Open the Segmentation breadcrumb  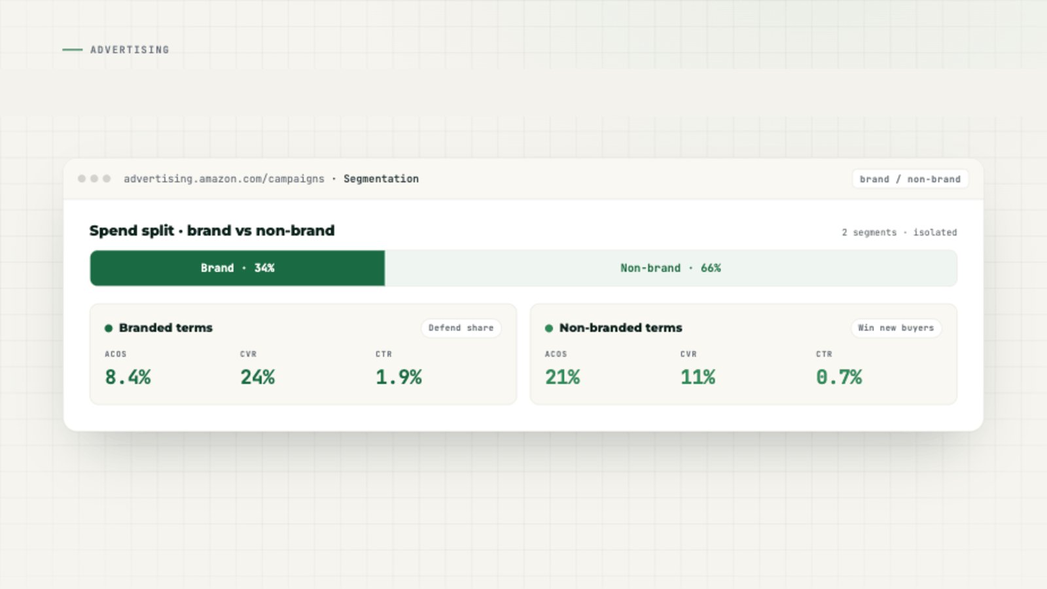pyautogui.click(x=381, y=179)
